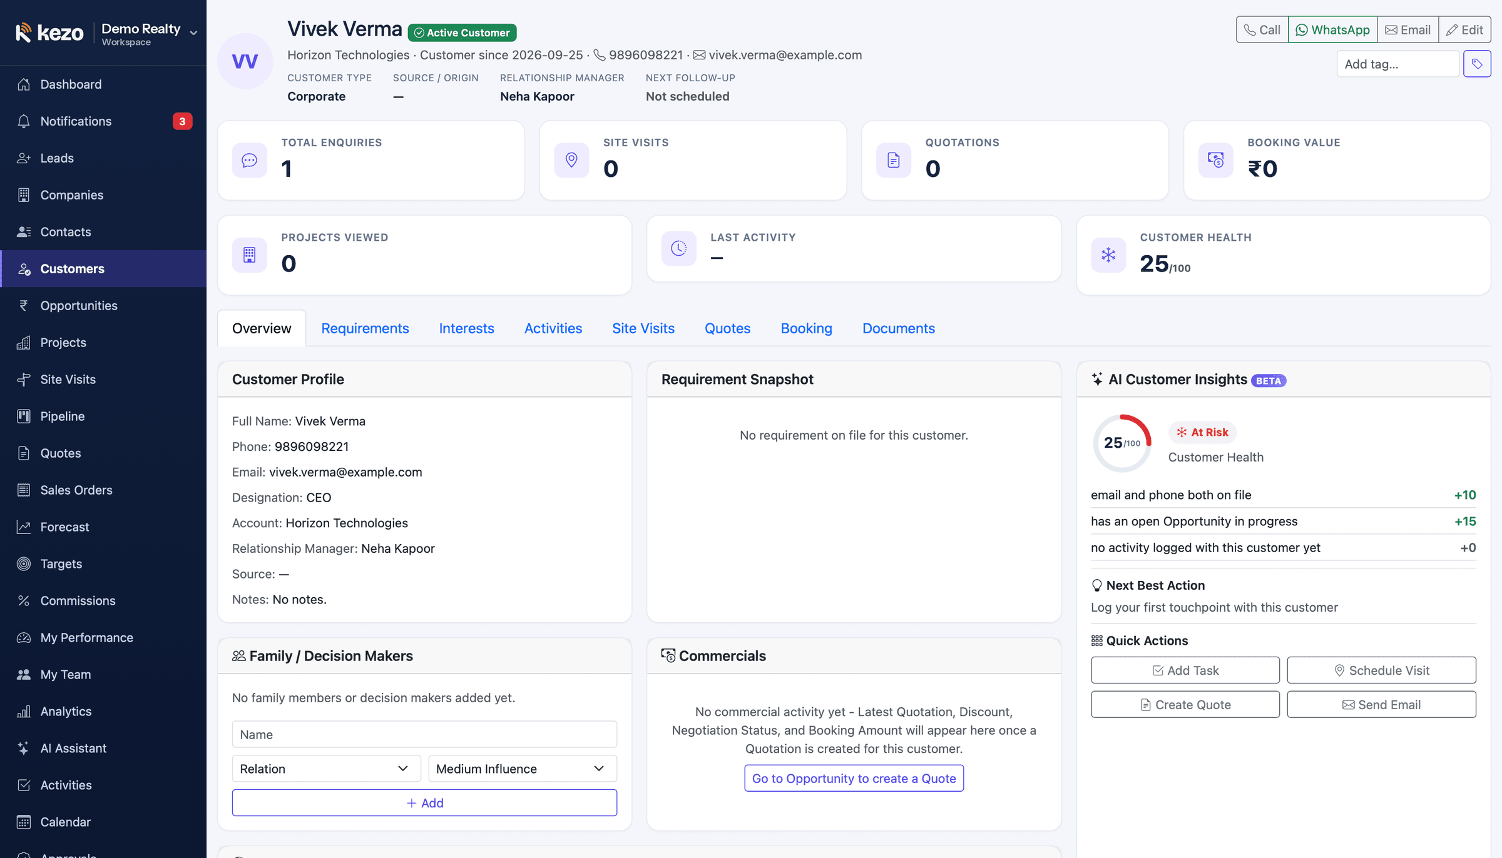
Task: Open Commissions in the sidebar
Action: [x=103, y=601]
